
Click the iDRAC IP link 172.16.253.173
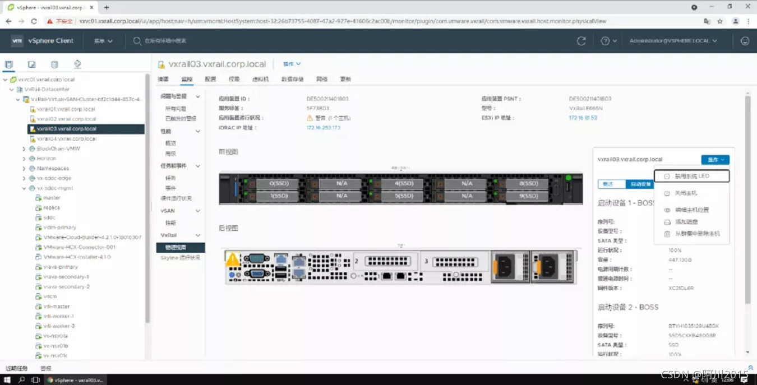pos(323,128)
